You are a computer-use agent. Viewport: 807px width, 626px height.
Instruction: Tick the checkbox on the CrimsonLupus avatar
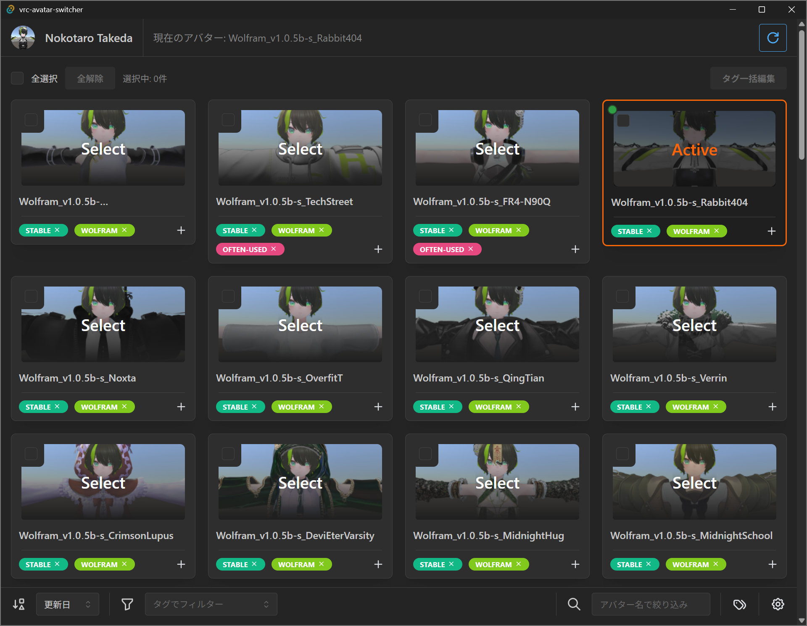[x=31, y=454]
